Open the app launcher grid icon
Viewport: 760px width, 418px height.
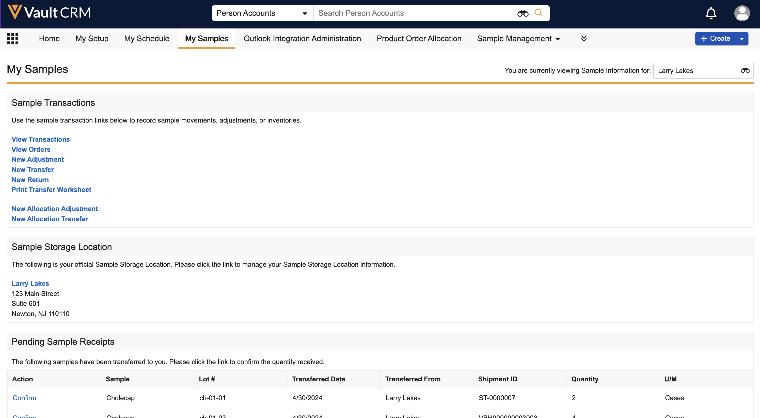coord(13,39)
